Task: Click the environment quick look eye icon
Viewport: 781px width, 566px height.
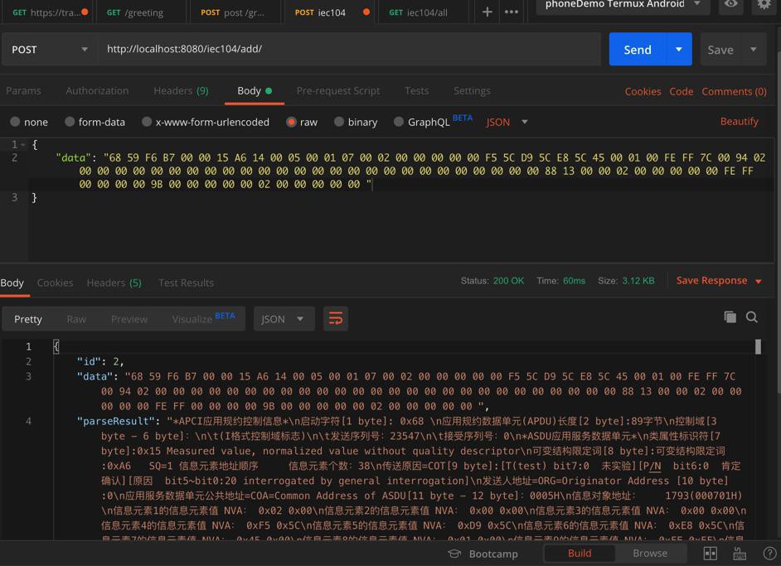Action: click(x=730, y=4)
